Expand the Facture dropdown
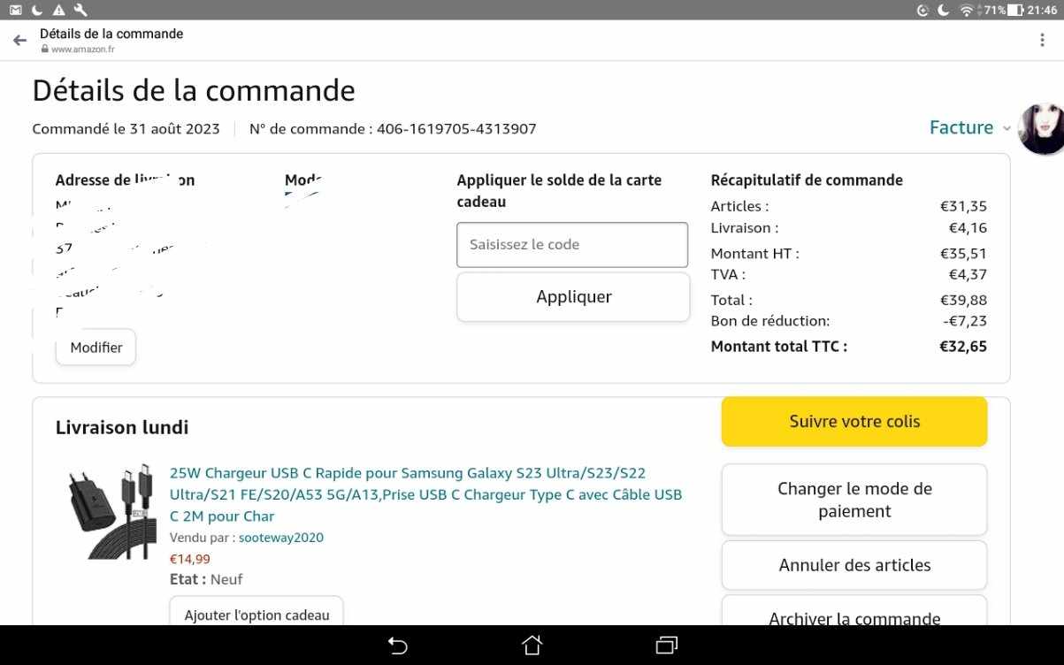This screenshot has height=665, width=1064. 969,127
